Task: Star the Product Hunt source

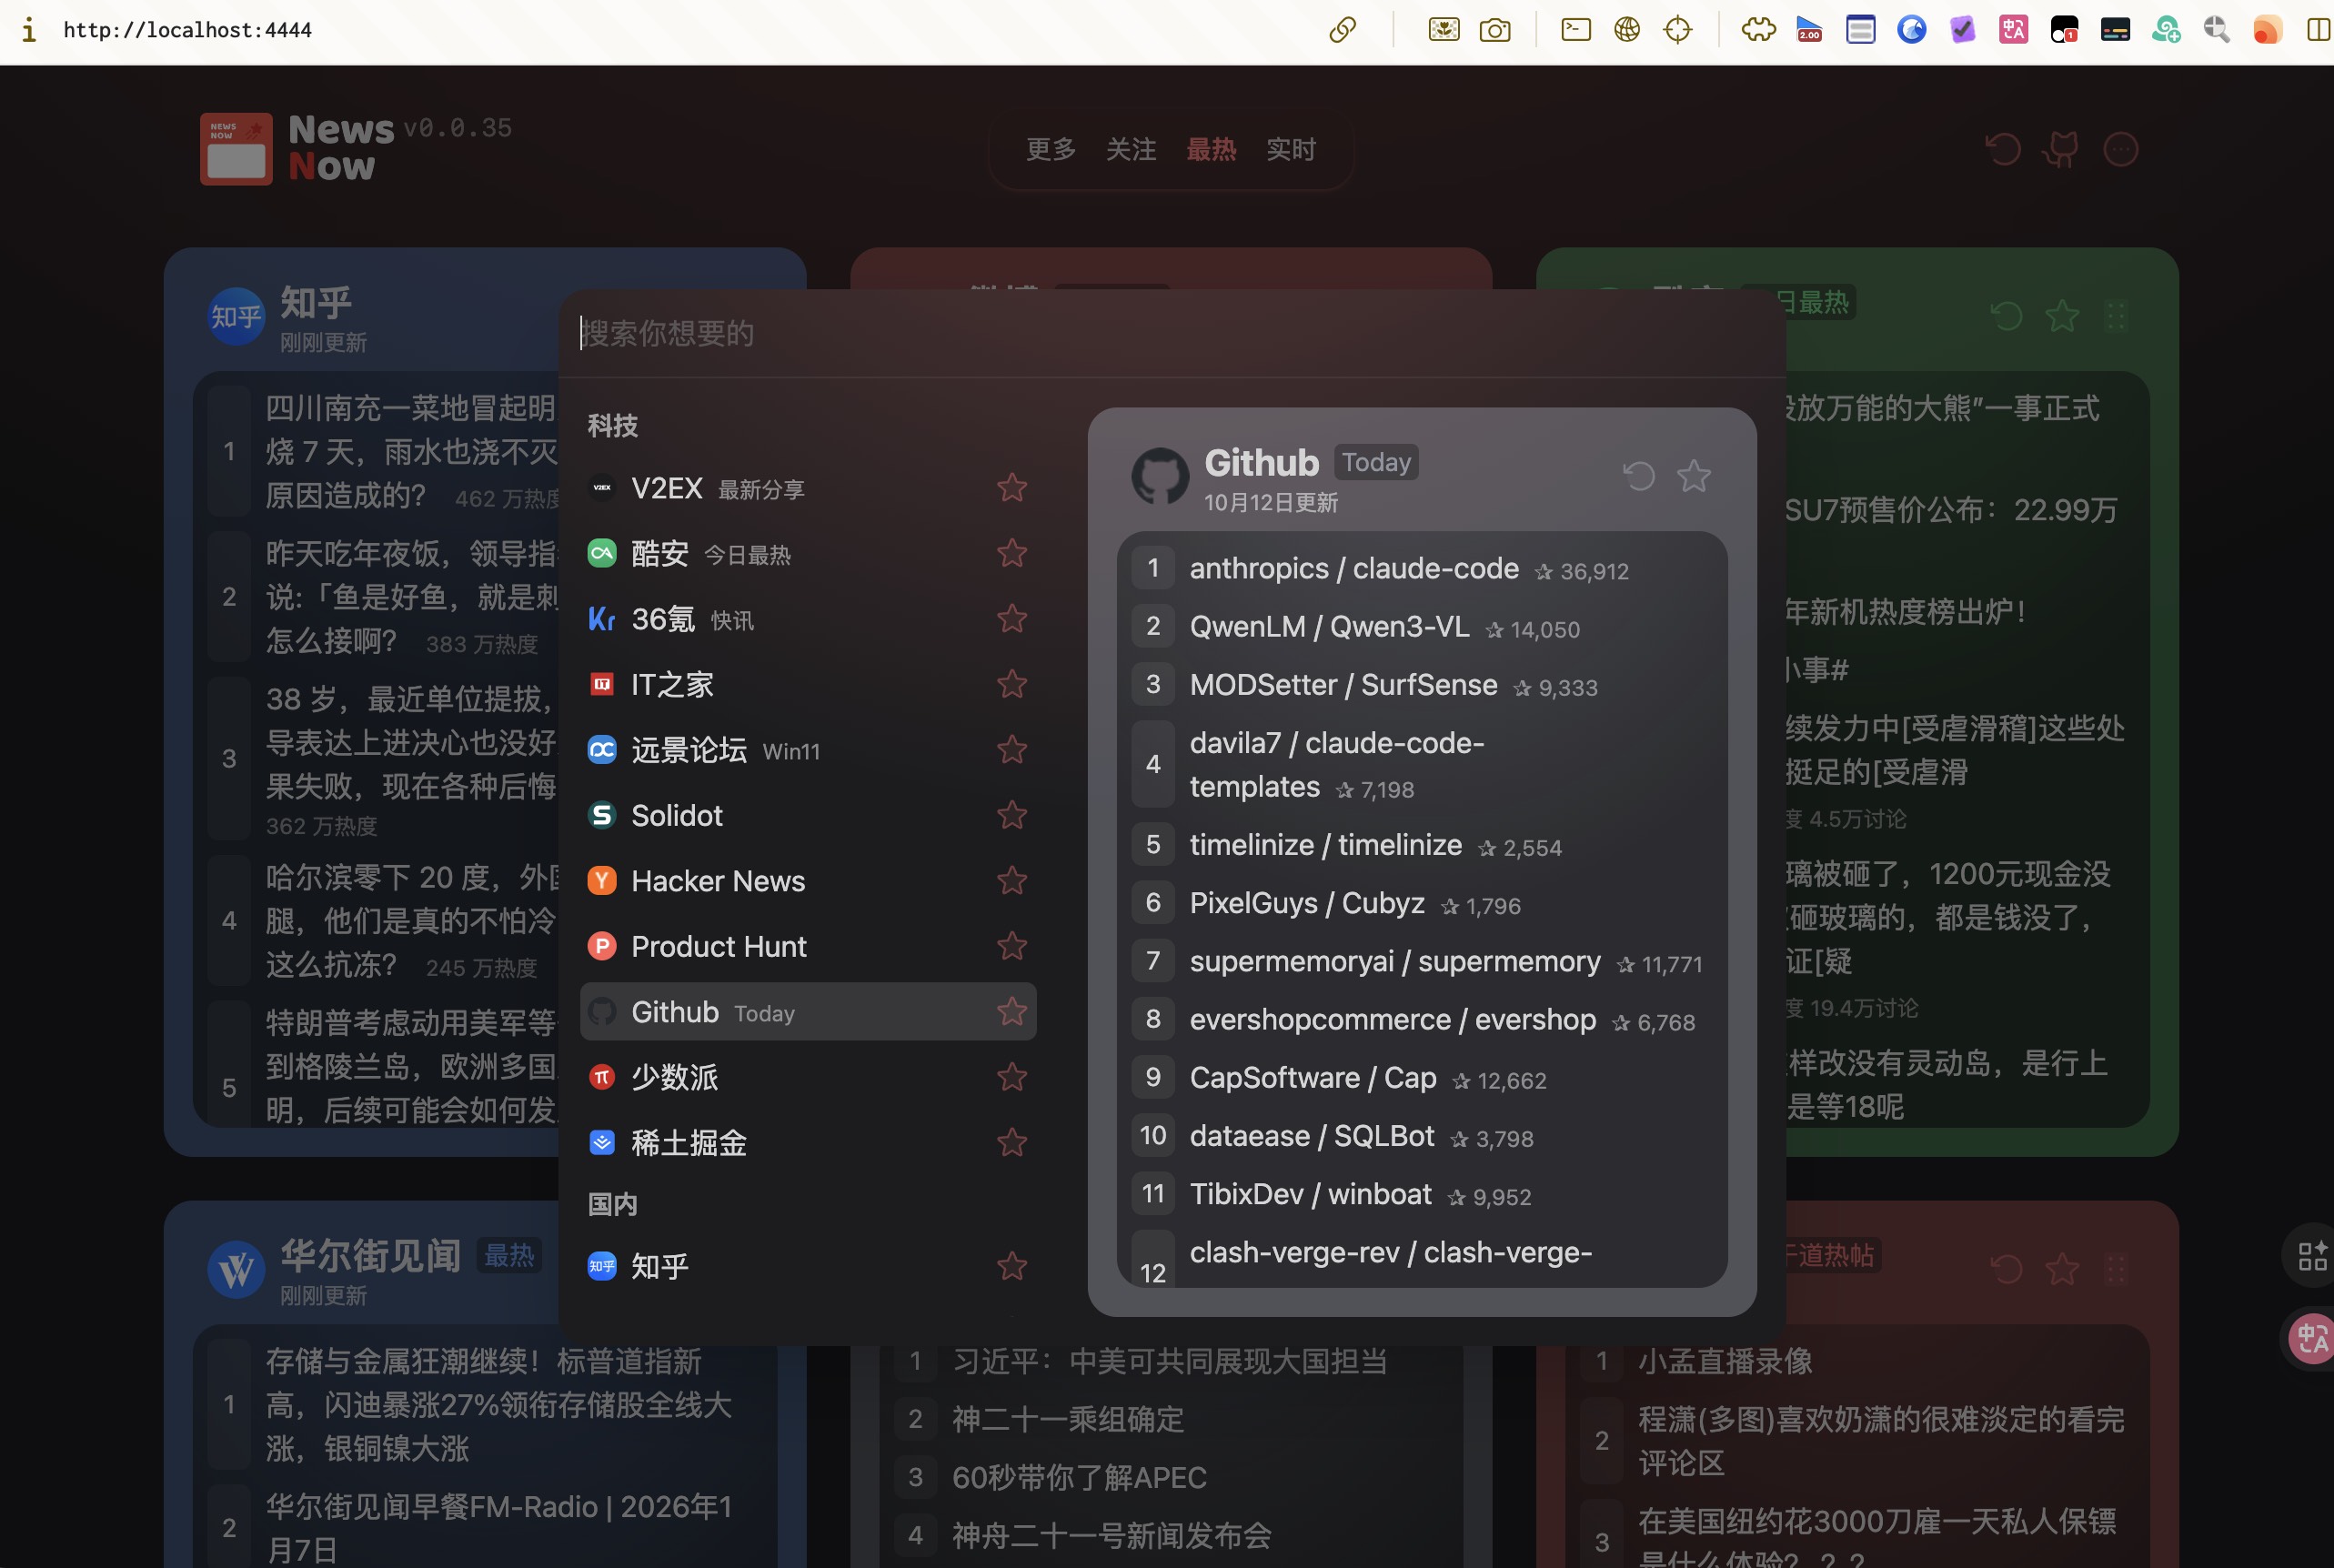Action: tap(1011, 946)
